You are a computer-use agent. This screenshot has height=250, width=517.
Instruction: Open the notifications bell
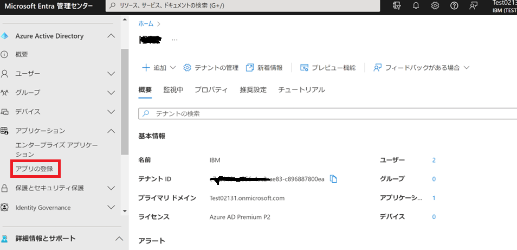[416, 5]
